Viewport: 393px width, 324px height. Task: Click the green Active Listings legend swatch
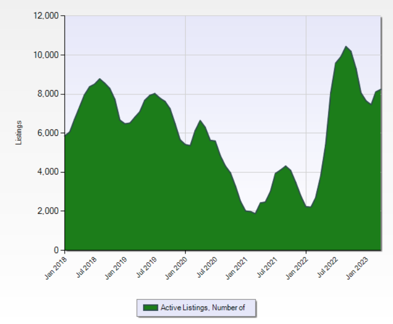coord(150,308)
